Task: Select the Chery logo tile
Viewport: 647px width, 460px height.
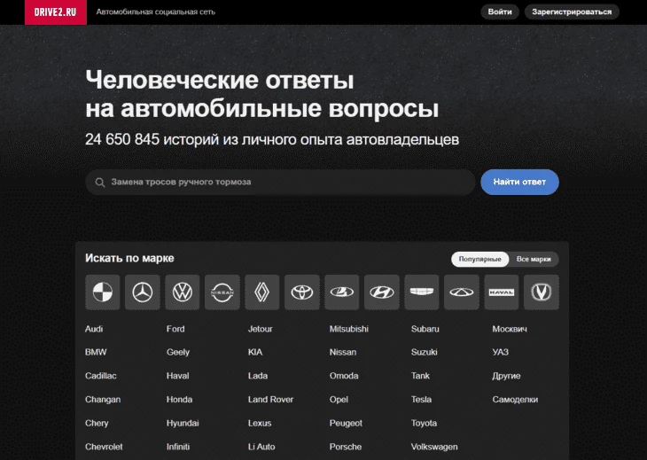Action: pos(462,292)
